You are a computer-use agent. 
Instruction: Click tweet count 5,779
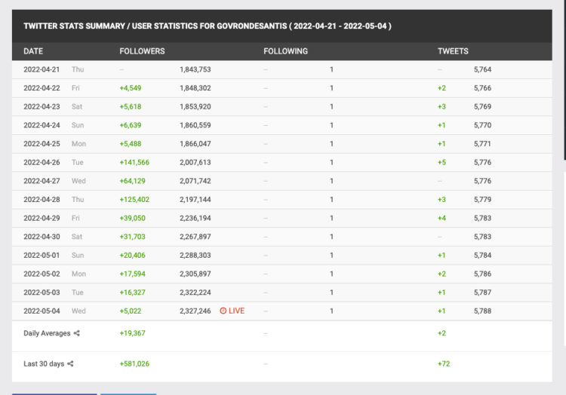483,199
